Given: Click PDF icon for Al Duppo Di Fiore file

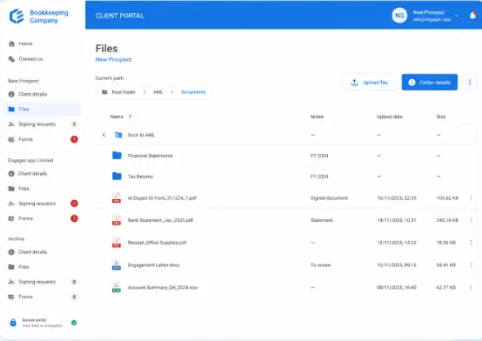Looking at the screenshot, I should coord(117,197).
